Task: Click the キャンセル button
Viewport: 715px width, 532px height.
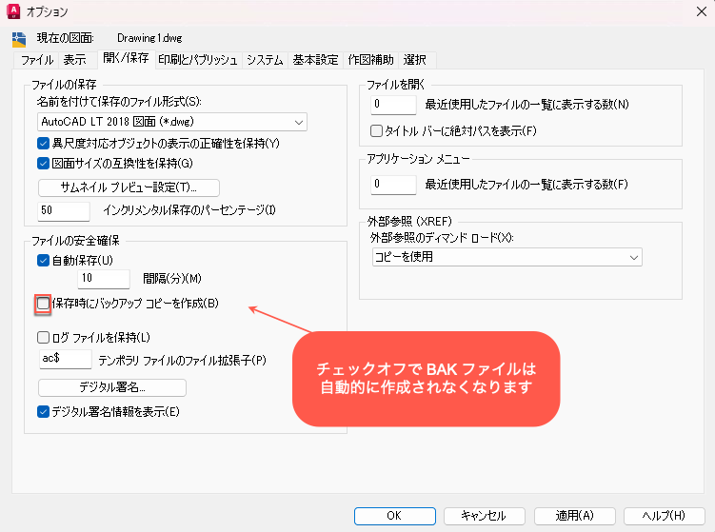Action: pos(485,516)
